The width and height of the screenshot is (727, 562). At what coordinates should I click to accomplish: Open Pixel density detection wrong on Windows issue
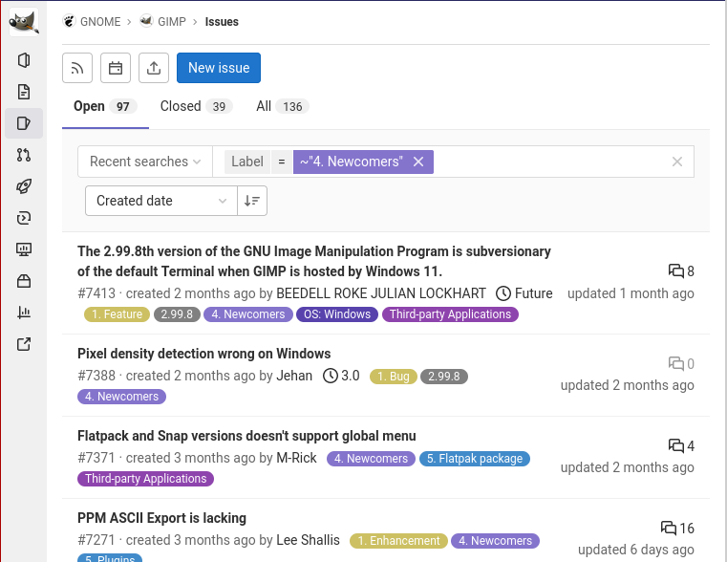(x=204, y=354)
